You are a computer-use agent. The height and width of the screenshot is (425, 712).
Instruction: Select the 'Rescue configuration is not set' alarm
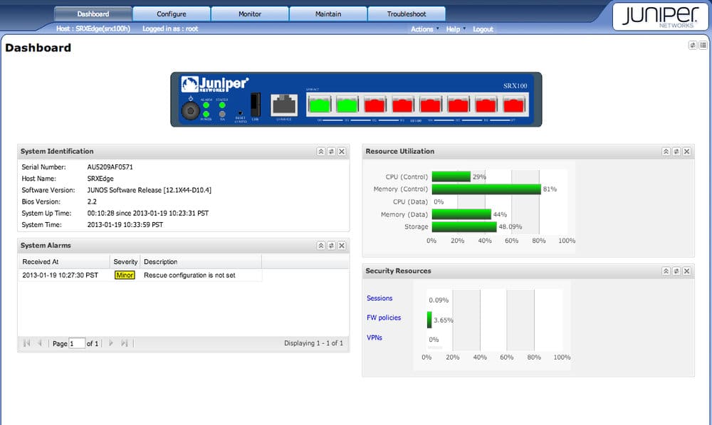189,276
